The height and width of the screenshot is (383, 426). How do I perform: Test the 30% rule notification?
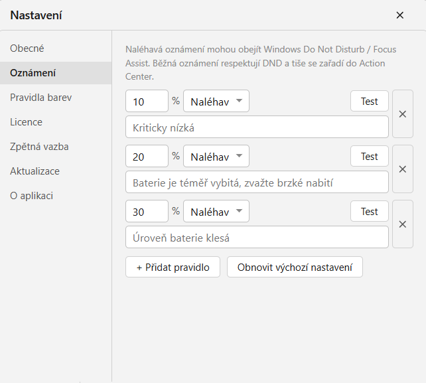tap(370, 211)
